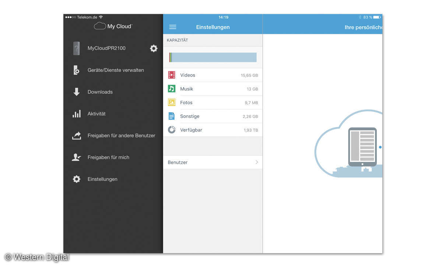The image size is (442, 265).
Task: Click the Verfügbar pie chart icon
Action: [172, 130]
